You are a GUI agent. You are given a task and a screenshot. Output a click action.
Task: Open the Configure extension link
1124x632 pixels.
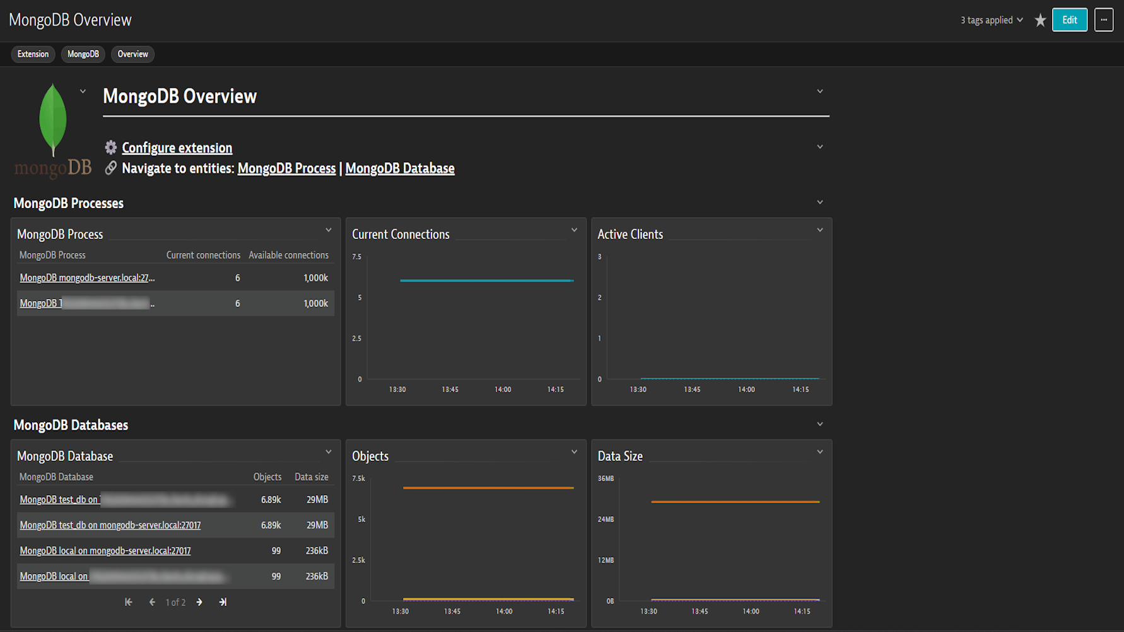pos(177,148)
